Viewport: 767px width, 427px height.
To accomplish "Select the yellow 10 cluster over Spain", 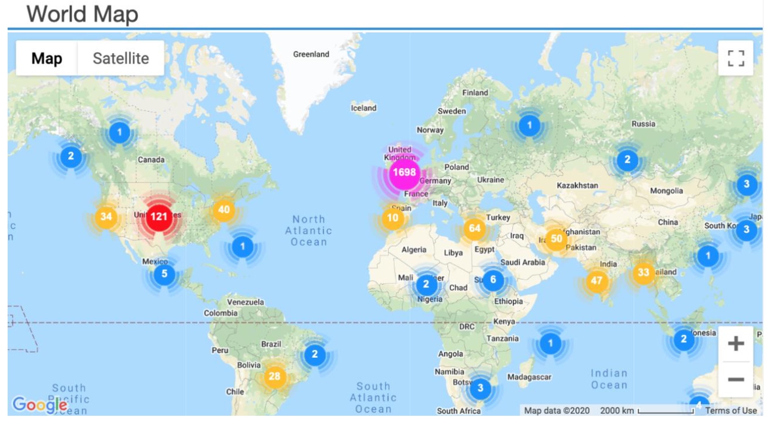I will coord(392,218).
